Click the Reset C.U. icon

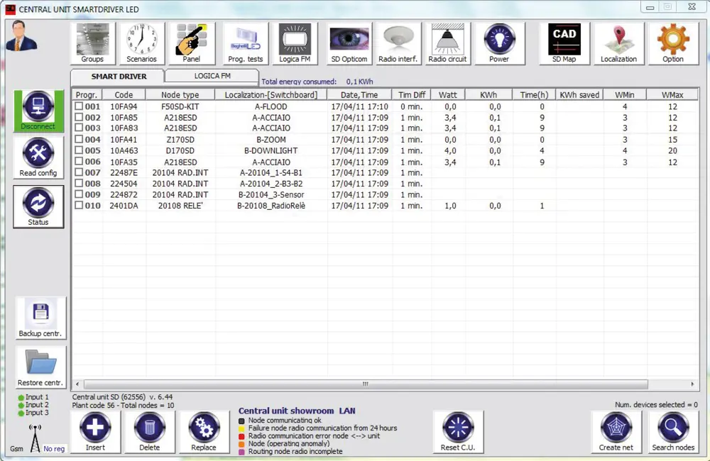[x=458, y=431]
